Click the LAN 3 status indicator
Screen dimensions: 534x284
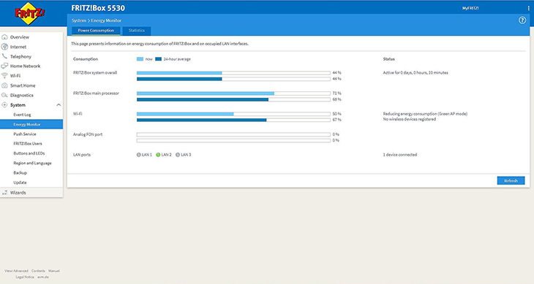pos(178,155)
